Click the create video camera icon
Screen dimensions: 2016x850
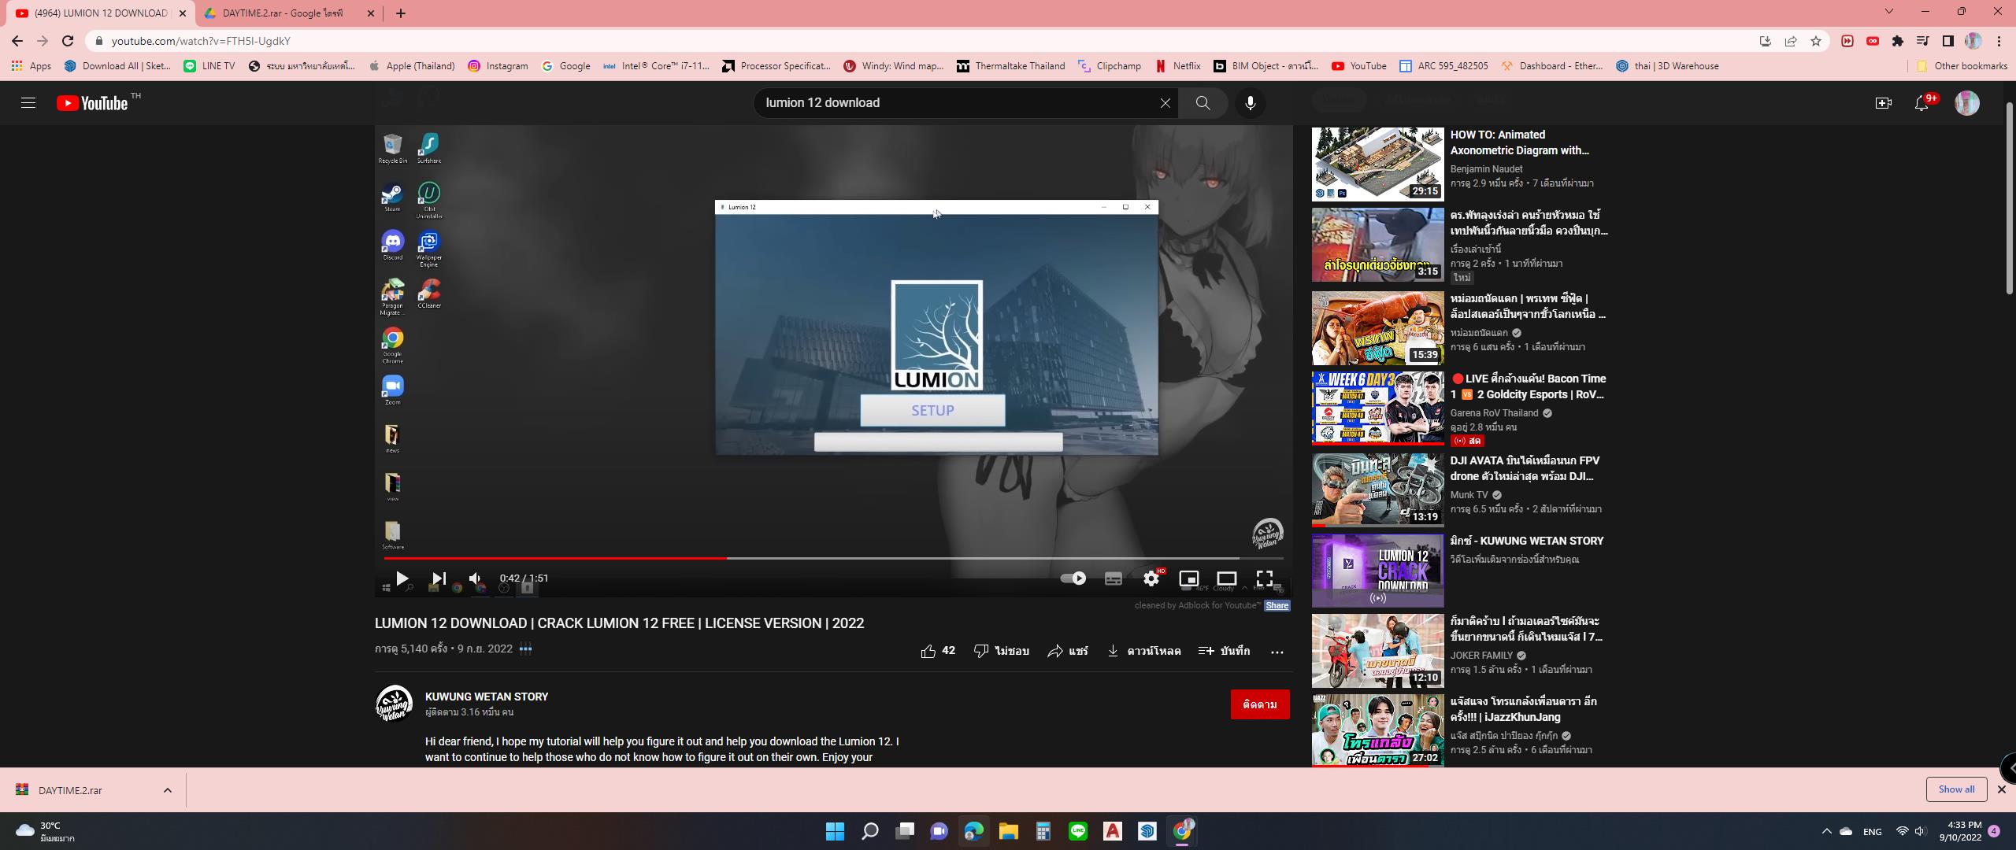pyautogui.click(x=1883, y=103)
